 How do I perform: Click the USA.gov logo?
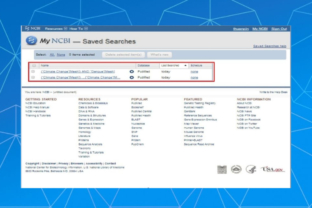(273, 169)
